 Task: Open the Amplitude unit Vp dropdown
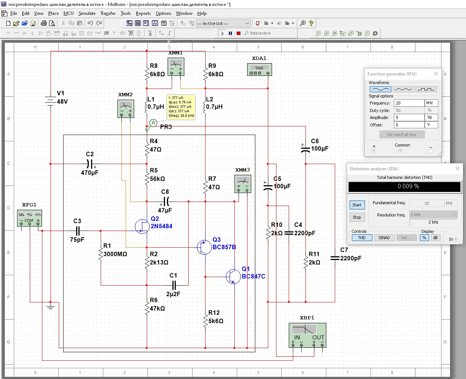pyautogui.click(x=431, y=118)
